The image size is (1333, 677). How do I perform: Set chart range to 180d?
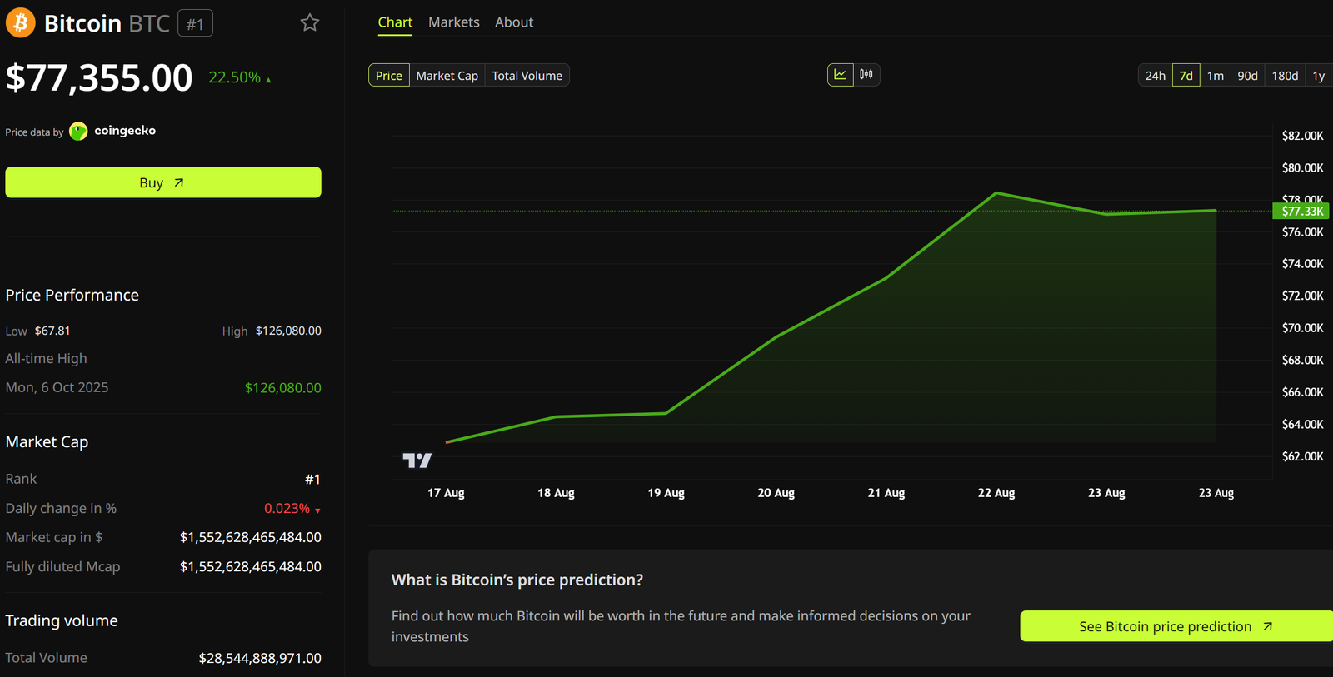(1286, 75)
